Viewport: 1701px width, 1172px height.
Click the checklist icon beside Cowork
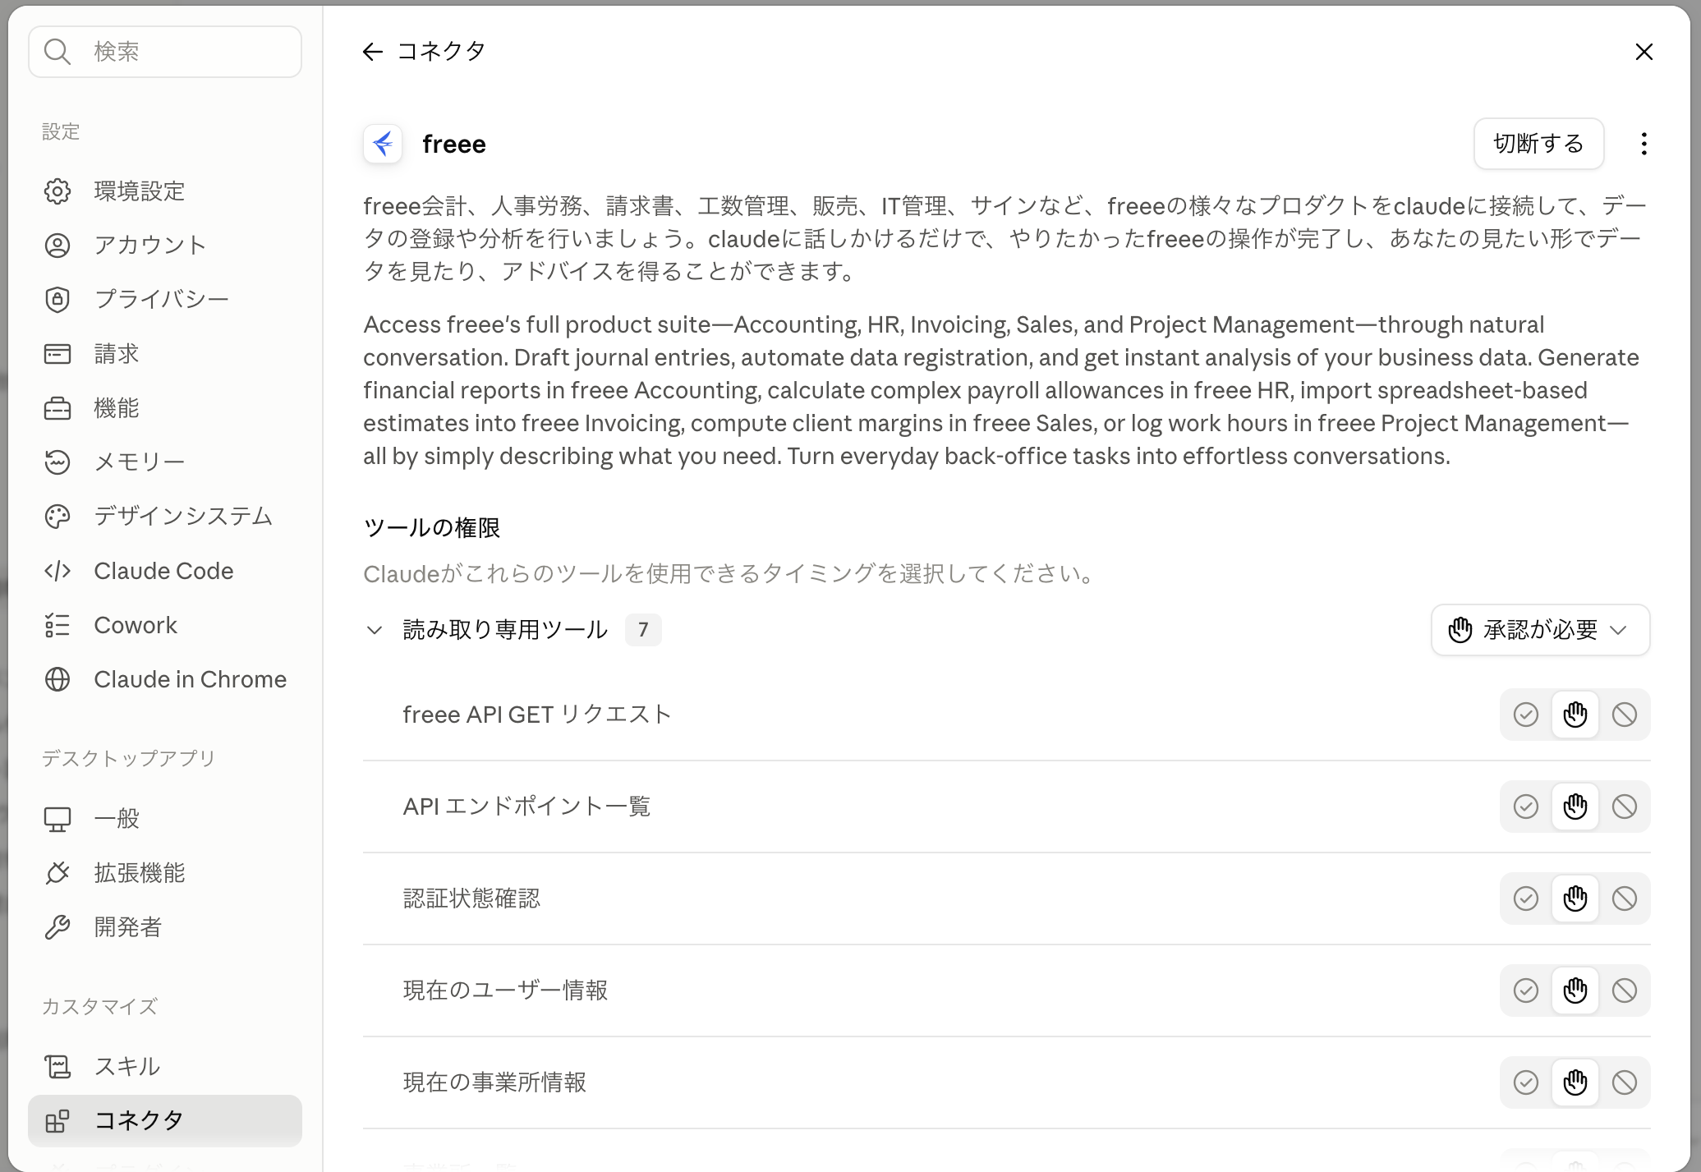coord(57,625)
